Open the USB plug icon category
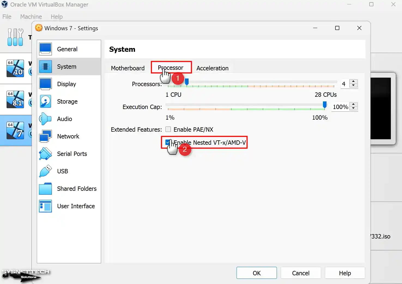This screenshot has height=284, width=402. (46, 171)
